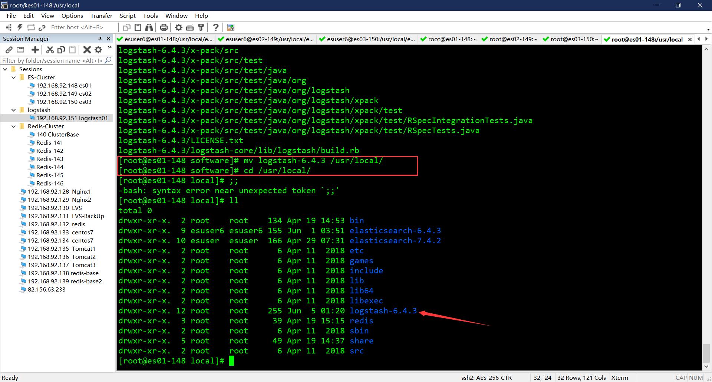Open Session Options gear icon in main toolbar
712x382 pixels.
pyautogui.click(x=179, y=27)
